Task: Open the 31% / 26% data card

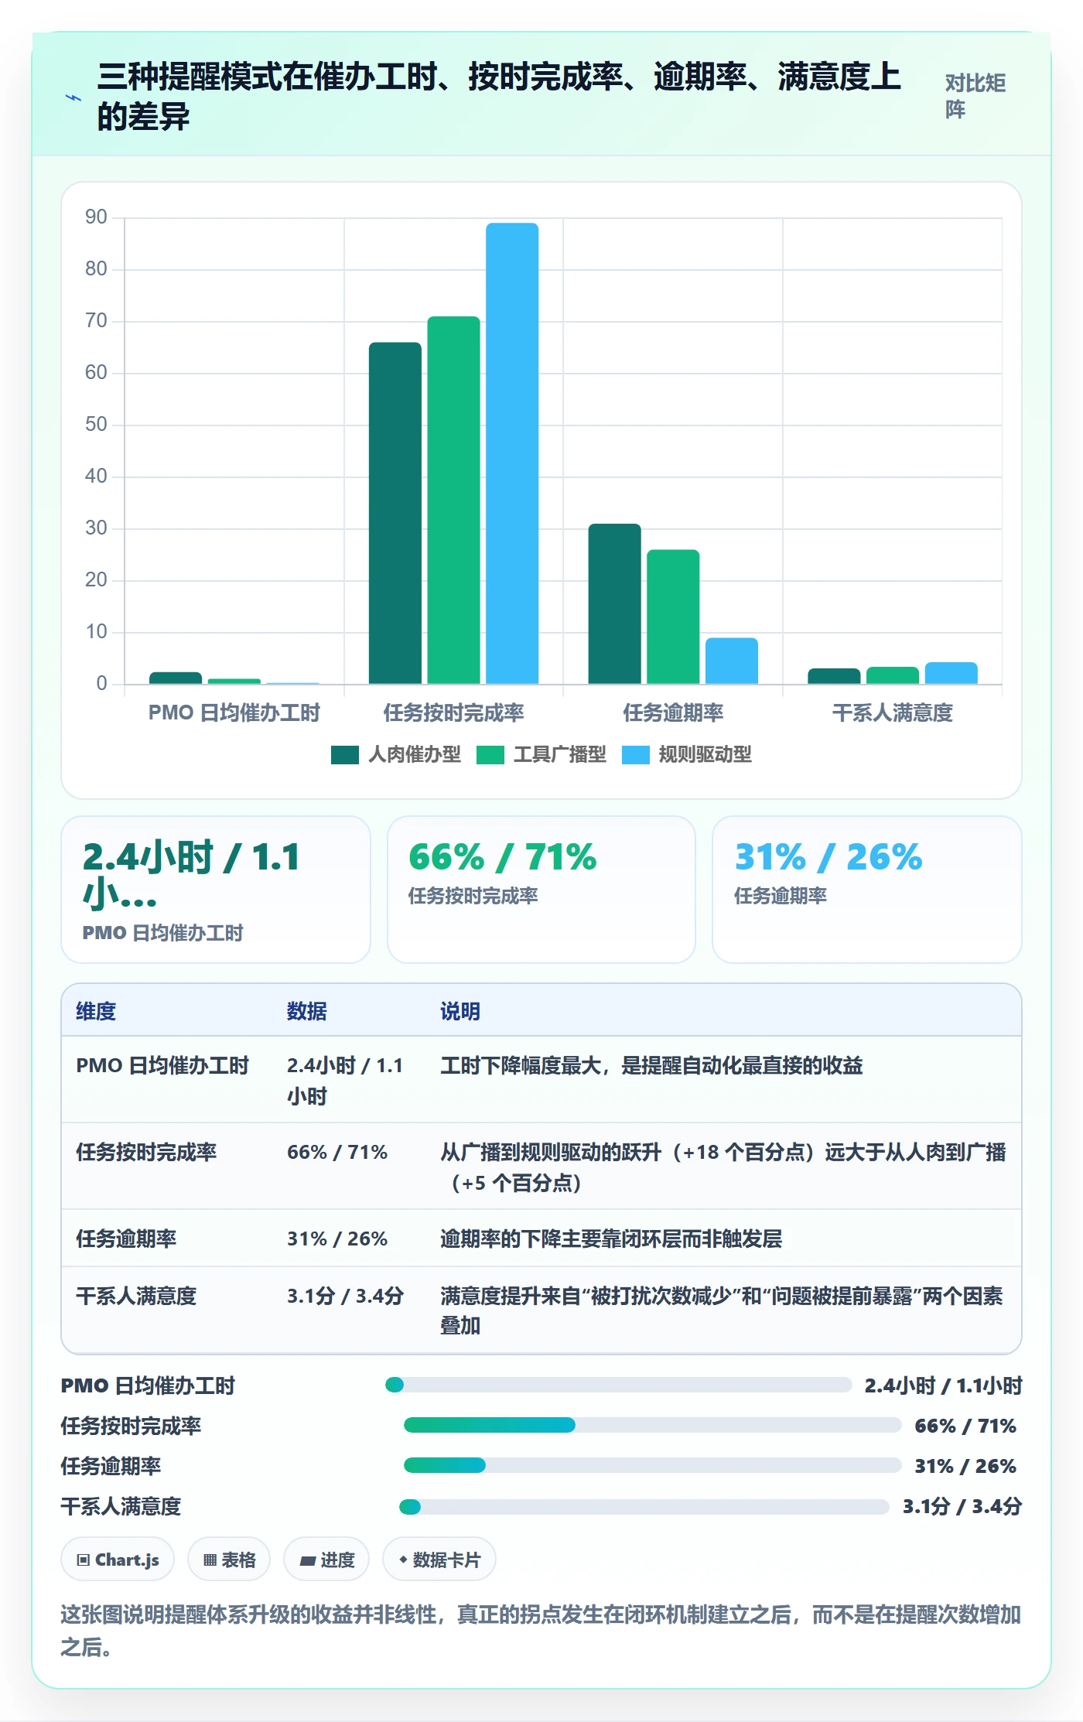Action: [867, 890]
